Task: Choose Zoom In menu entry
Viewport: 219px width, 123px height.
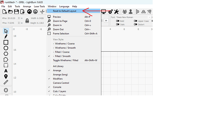Action: 74,25
